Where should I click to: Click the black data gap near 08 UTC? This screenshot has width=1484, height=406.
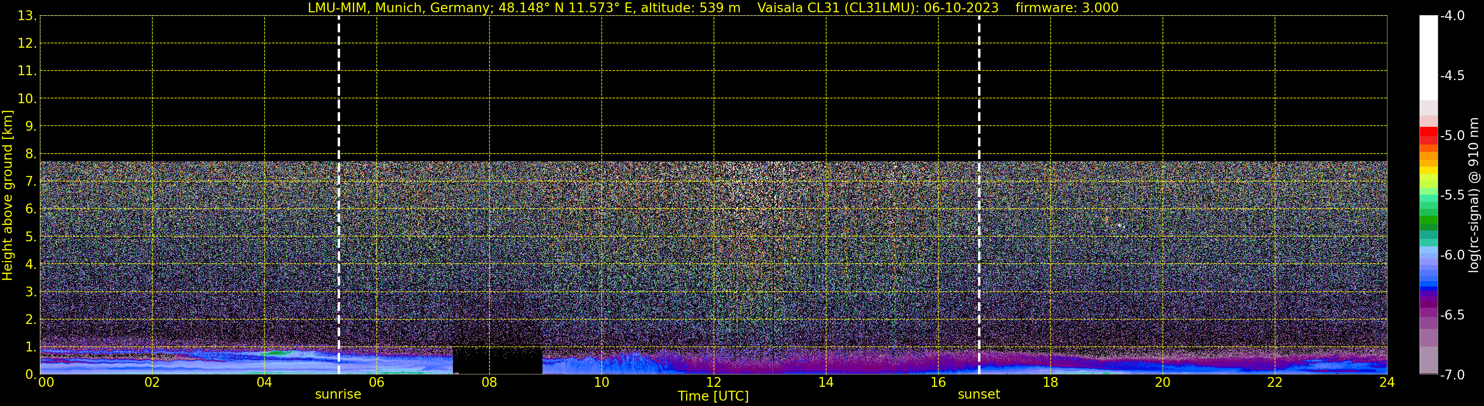(x=497, y=360)
